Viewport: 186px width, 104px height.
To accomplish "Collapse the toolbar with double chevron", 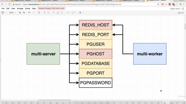I will (183, 13).
